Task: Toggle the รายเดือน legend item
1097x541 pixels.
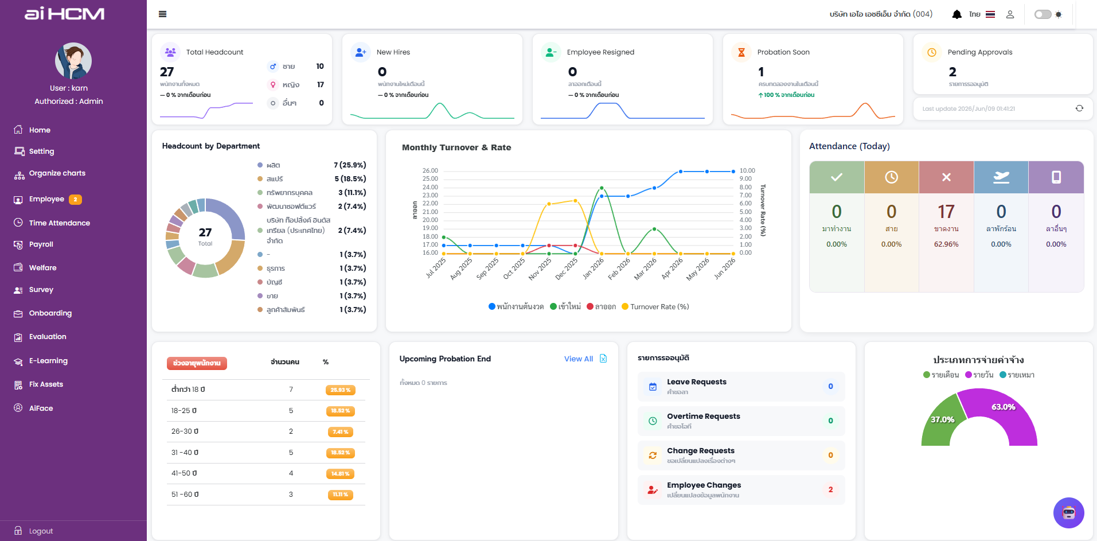Action: tap(941, 375)
